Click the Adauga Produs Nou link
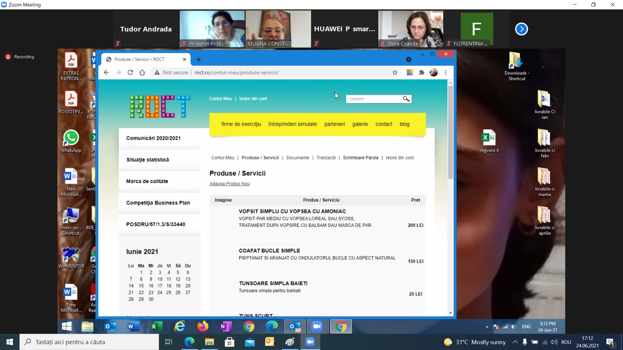The image size is (623, 350). [229, 184]
